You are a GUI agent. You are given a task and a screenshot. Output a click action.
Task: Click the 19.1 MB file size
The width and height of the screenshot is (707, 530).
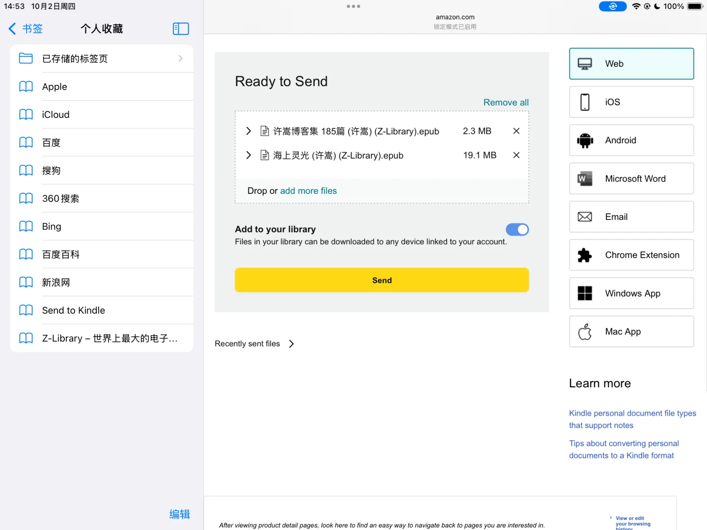480,155
